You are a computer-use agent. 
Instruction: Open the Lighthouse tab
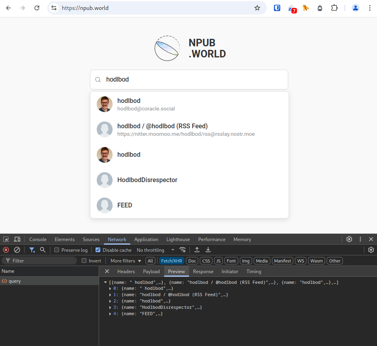tap(178, 240)
